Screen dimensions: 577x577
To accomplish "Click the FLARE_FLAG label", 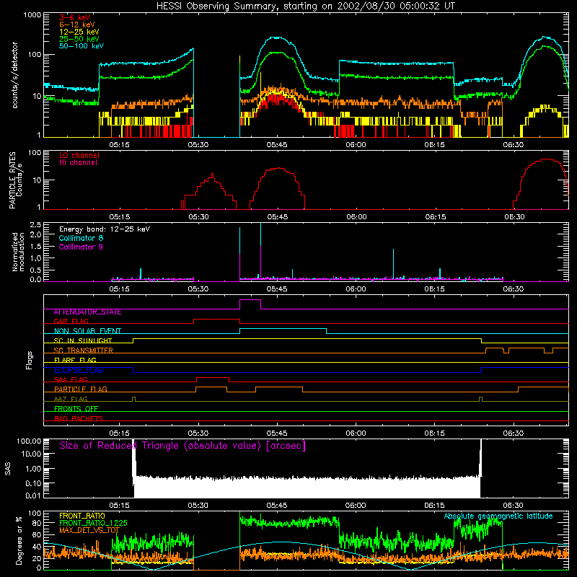I will pyautogui.click(x=75, y=360).
